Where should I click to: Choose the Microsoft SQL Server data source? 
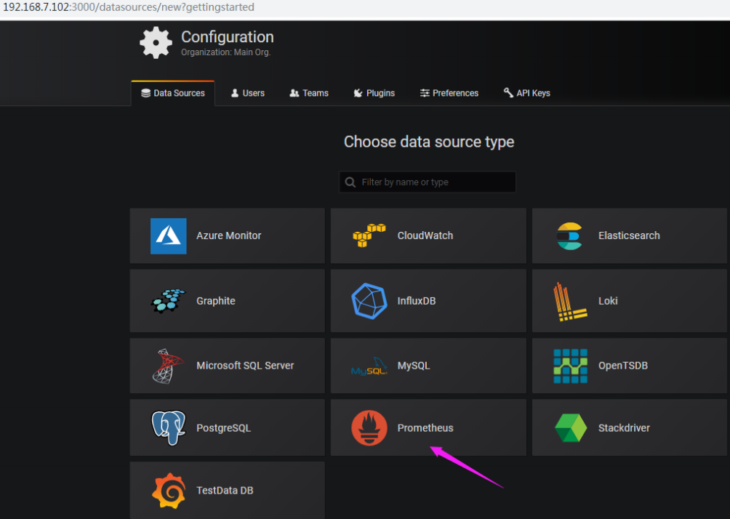point(227,366)
